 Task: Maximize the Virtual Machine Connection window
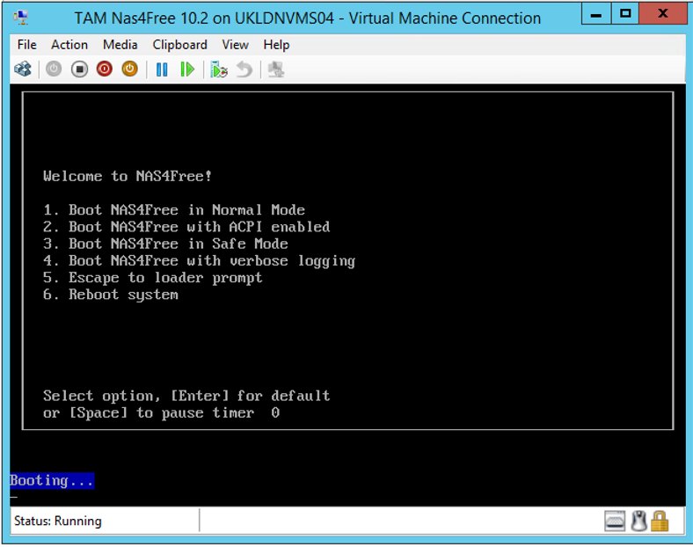point(625,14)
